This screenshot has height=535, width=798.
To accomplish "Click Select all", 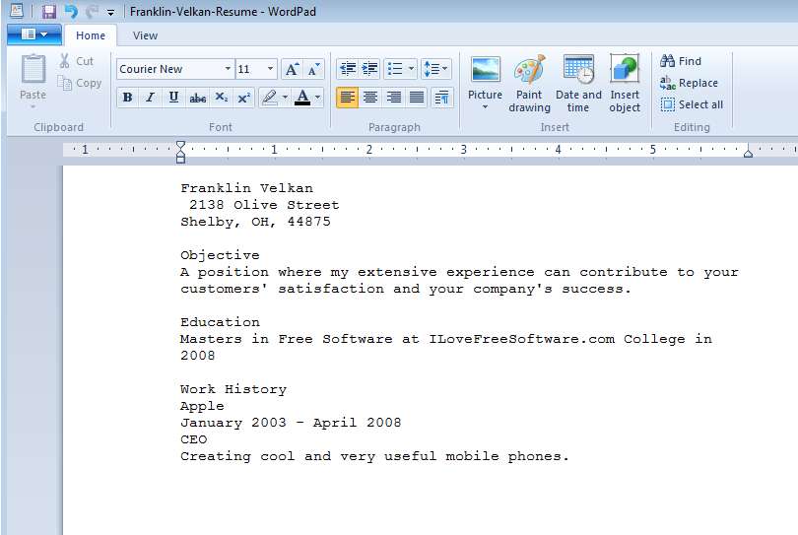I will click(x=692, y=104).
